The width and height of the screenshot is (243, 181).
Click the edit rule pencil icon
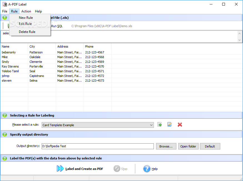[169, 124]
